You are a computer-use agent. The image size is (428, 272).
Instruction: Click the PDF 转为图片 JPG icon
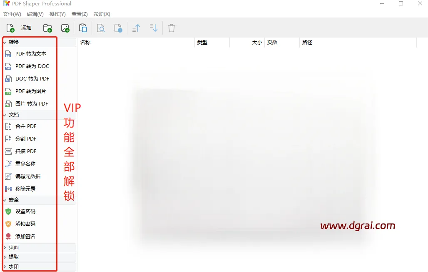[x=8, y=91]
